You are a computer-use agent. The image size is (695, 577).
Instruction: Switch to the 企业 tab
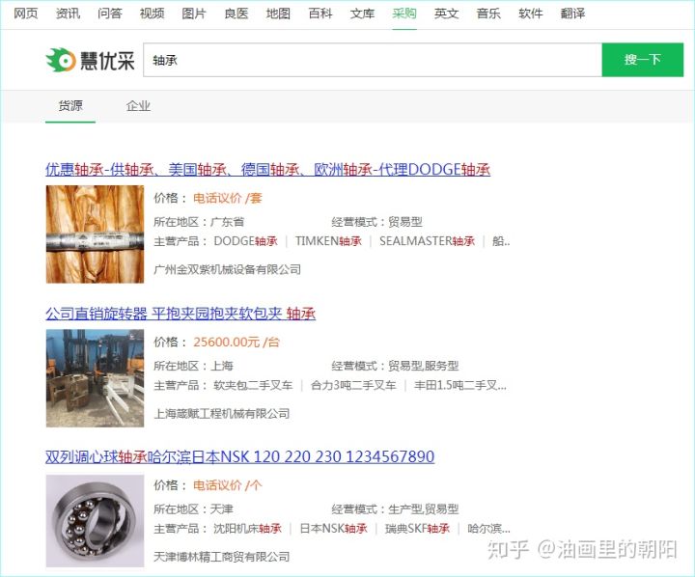pos(138,105)
